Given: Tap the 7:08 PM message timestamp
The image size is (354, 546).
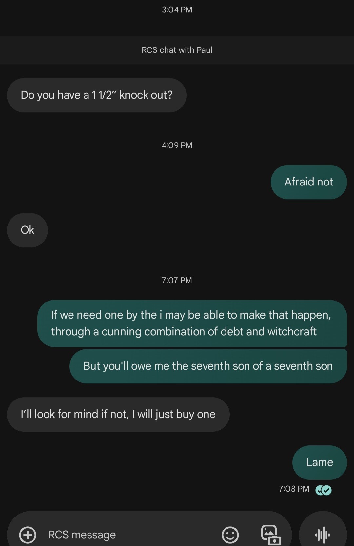Looking at the screenshot, I should [x=294, y=489].
